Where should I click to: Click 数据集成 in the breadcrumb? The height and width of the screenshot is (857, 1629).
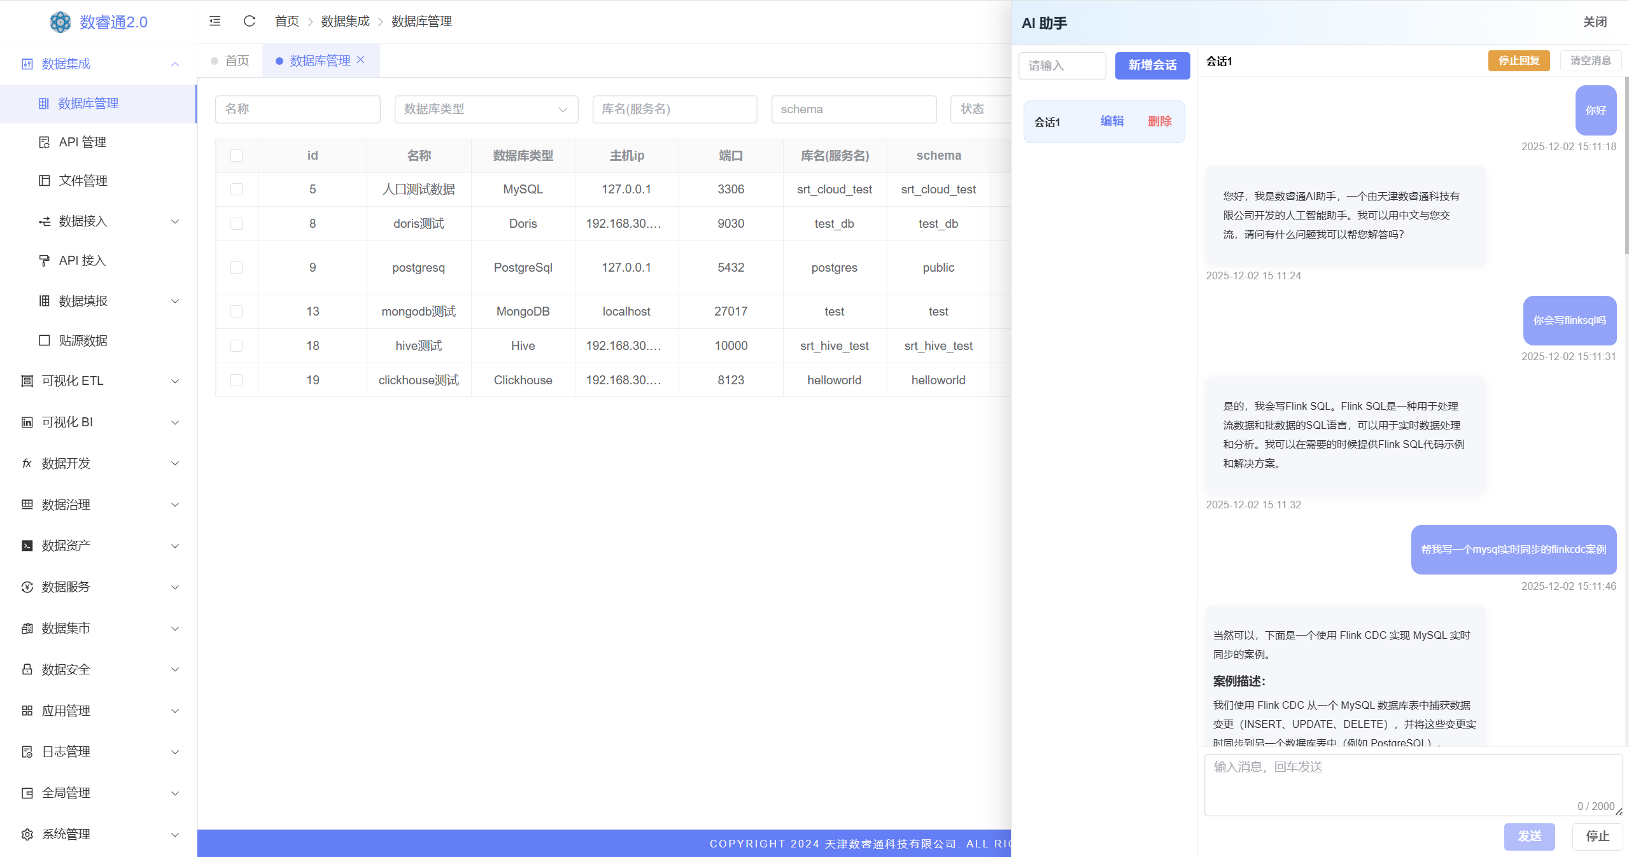tap(345, 22)
